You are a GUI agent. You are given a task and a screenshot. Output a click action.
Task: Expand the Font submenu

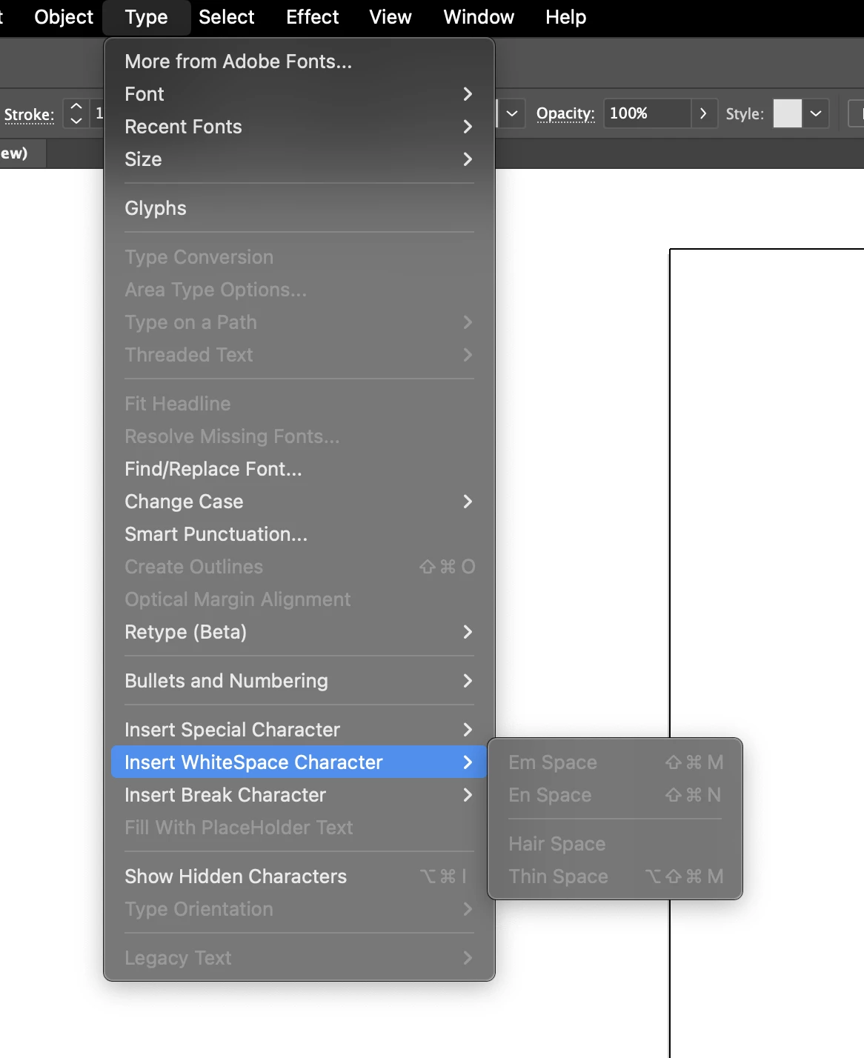(x=299, y=94)
